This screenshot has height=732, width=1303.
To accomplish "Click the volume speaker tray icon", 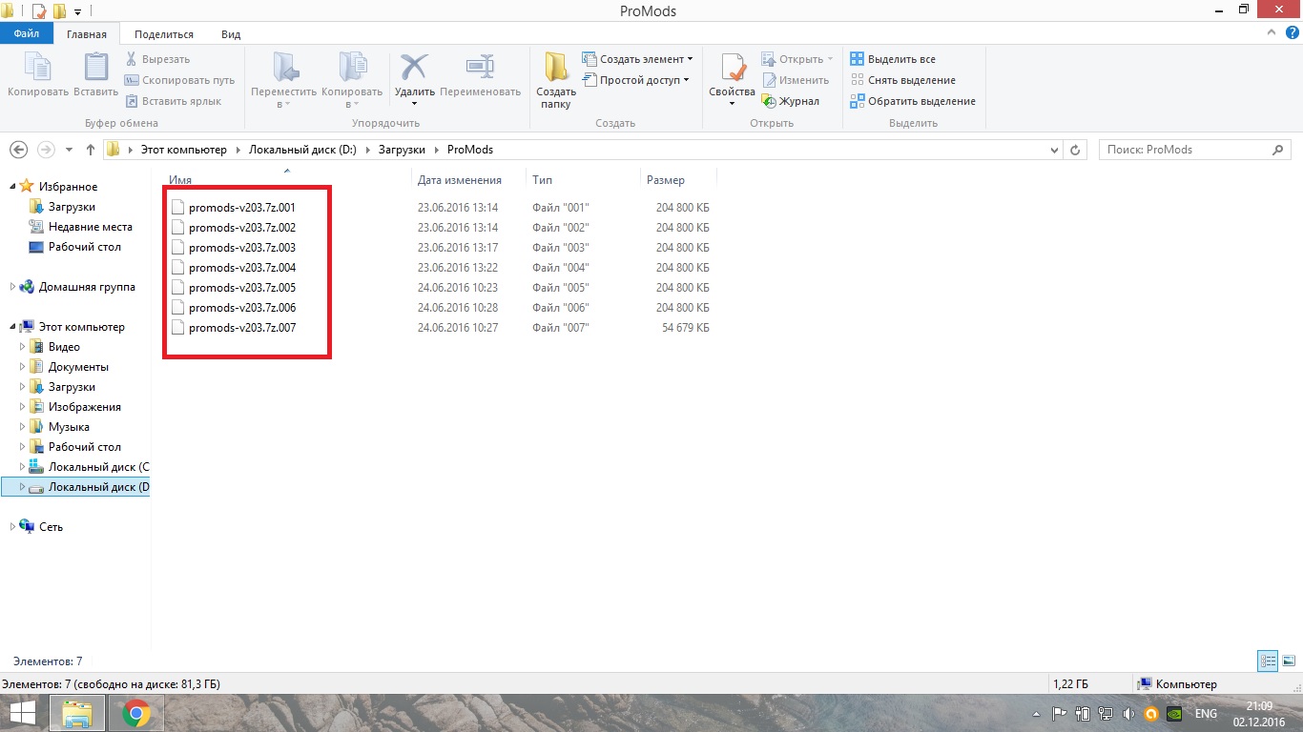I will (1128, 713).
